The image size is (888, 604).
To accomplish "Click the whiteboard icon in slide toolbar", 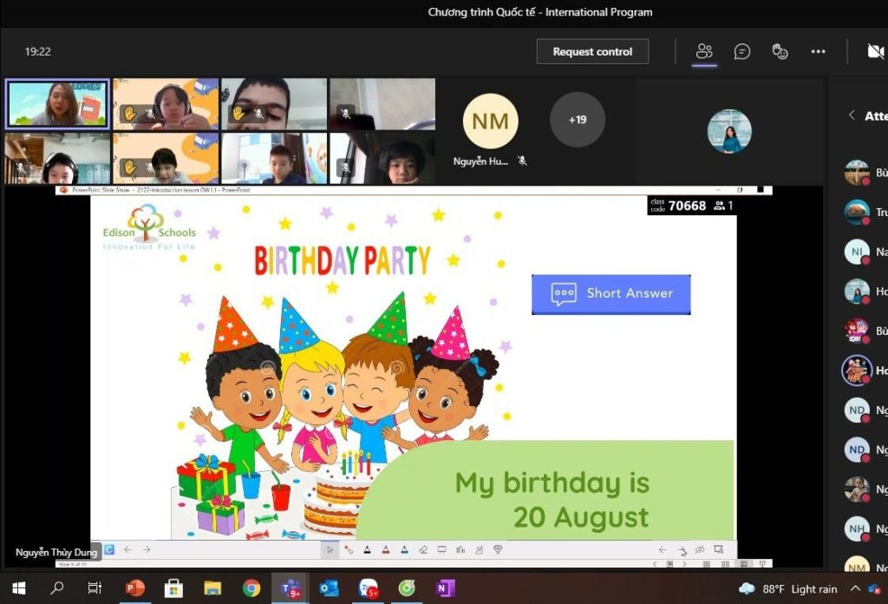I will coord(441,549).
